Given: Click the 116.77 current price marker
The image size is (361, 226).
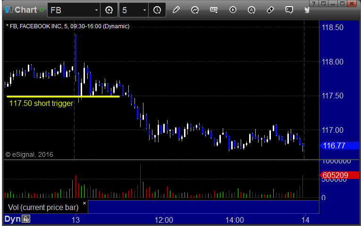Looking at the screenshot, I should click(x=339, y=145).
